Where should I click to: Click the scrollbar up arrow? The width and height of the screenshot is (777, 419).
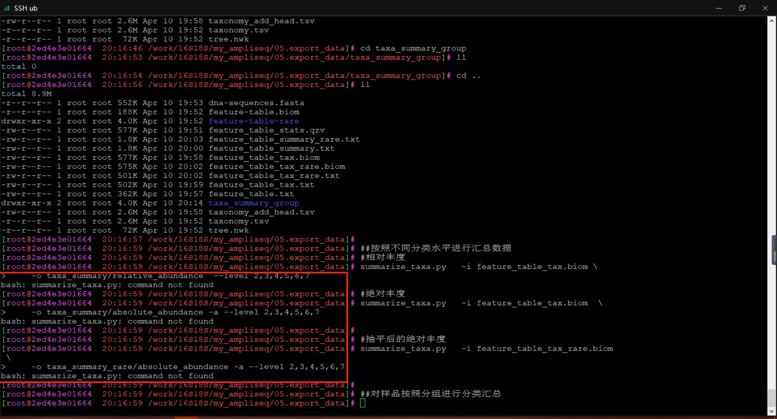click(x=772, y=21)
